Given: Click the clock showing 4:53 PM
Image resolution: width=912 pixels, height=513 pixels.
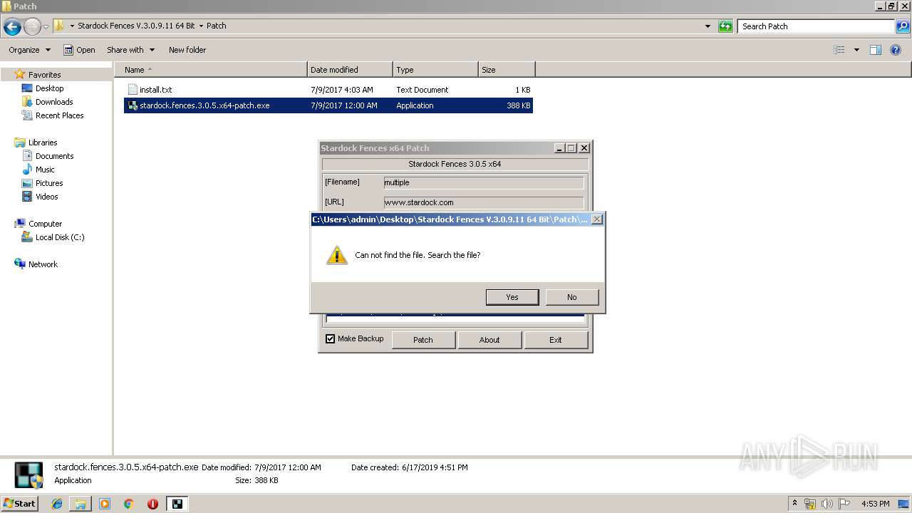Looking at the screenshot, I should pos(875,504).
